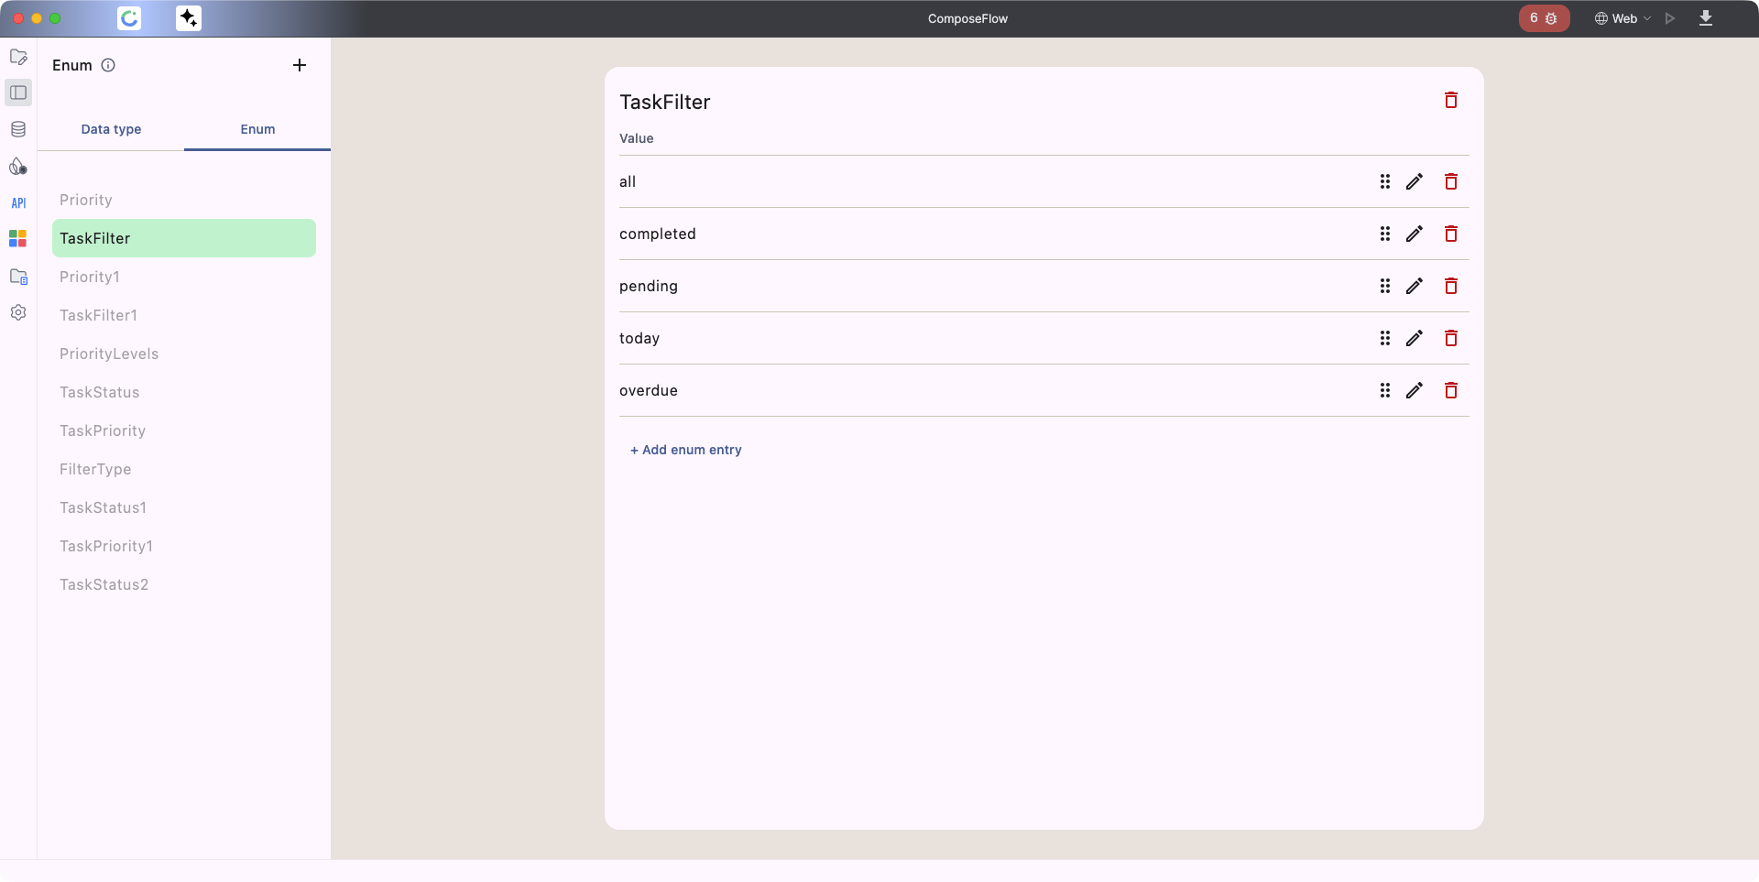Edit the overdue enum entry

[x=1415, y=390]
